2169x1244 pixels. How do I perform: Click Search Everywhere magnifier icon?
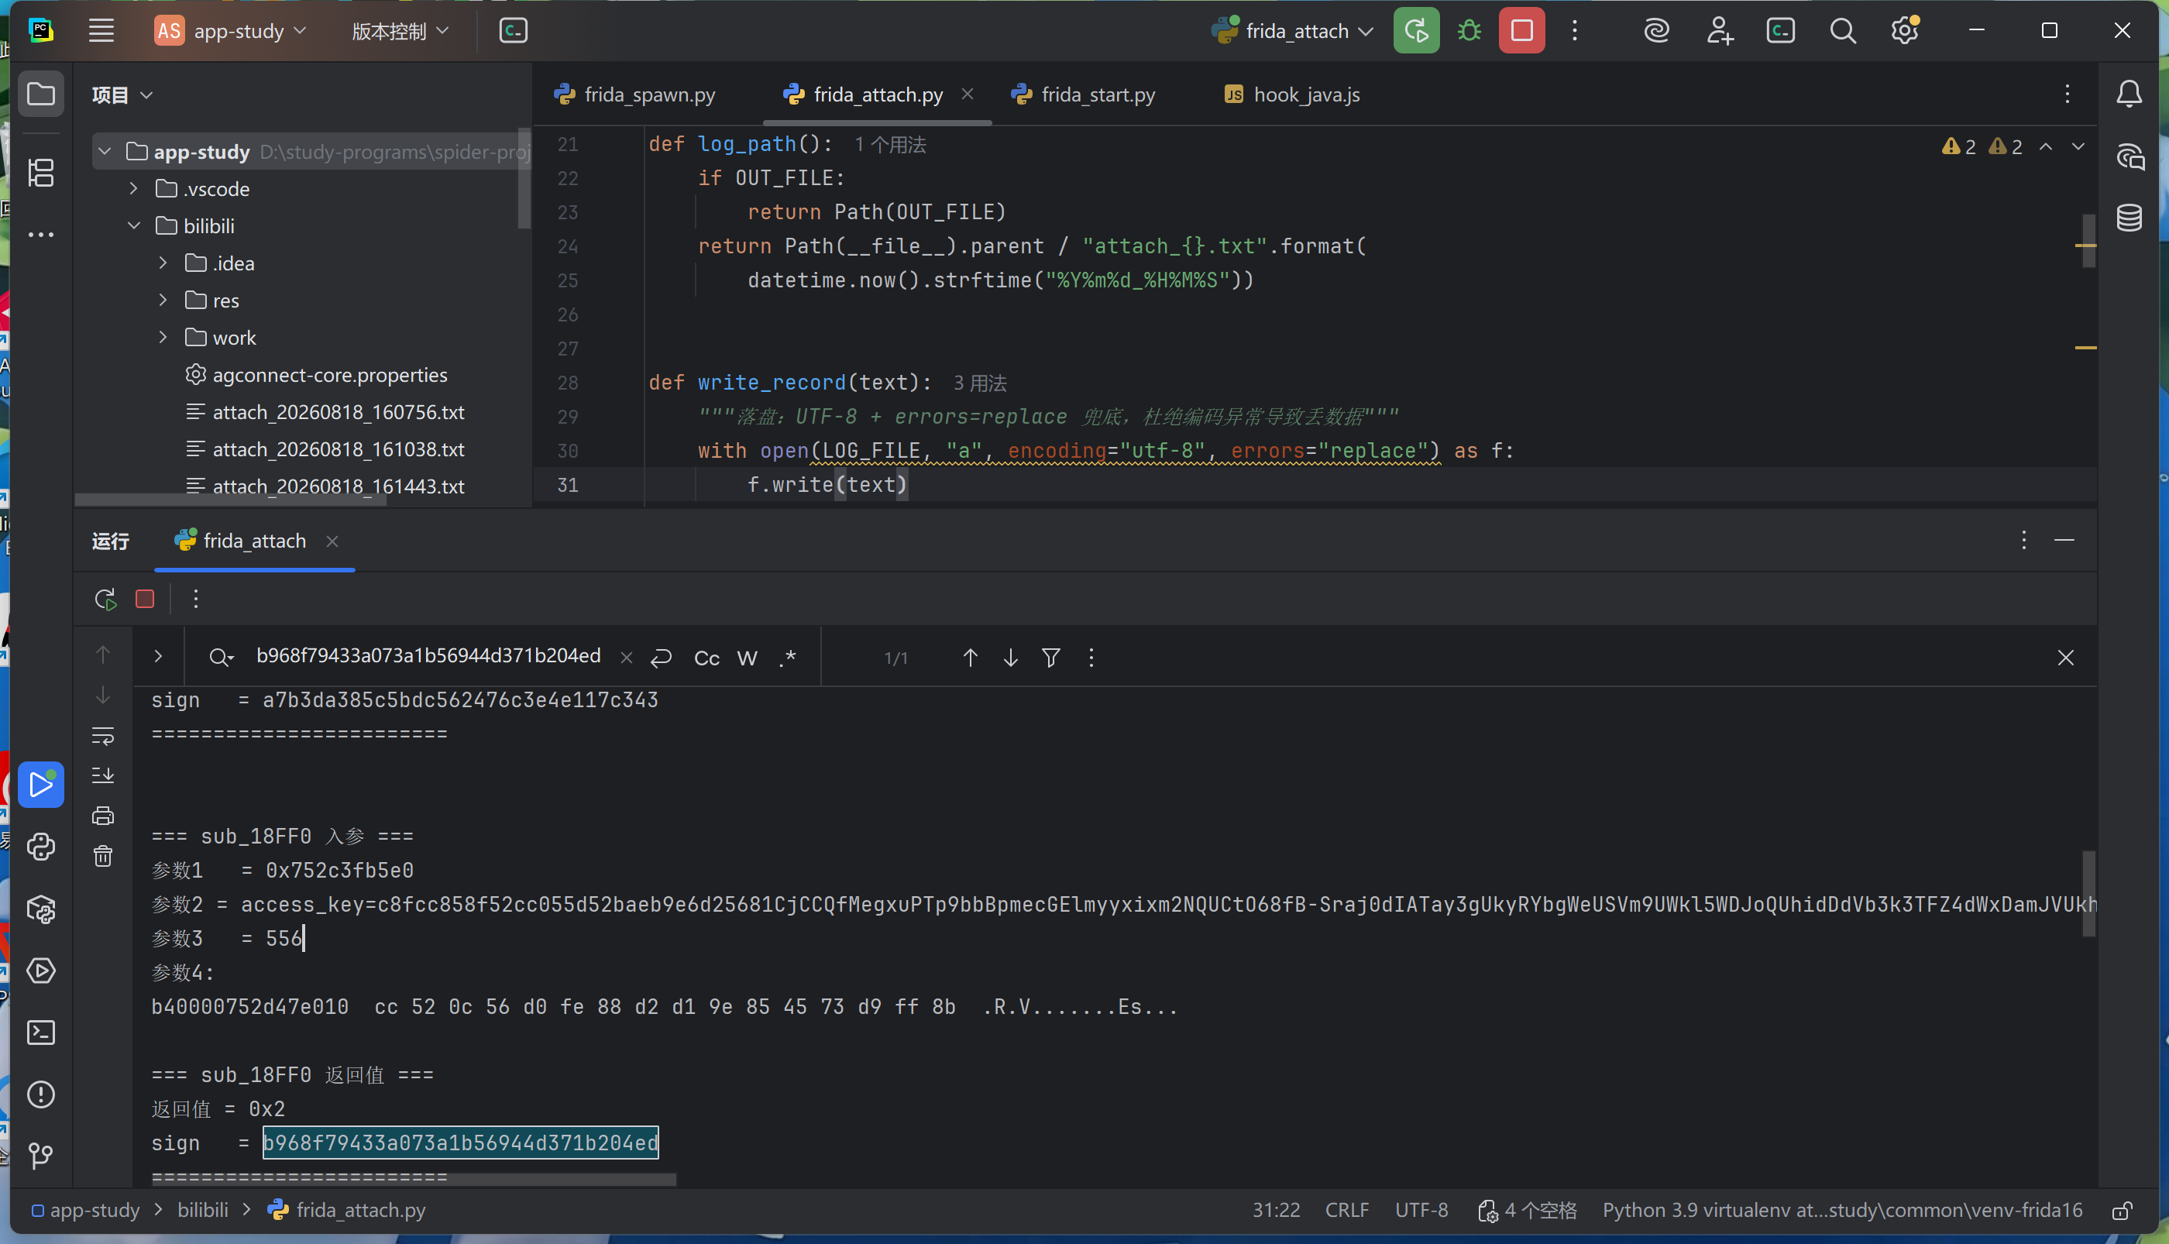tap(1843, 31)
